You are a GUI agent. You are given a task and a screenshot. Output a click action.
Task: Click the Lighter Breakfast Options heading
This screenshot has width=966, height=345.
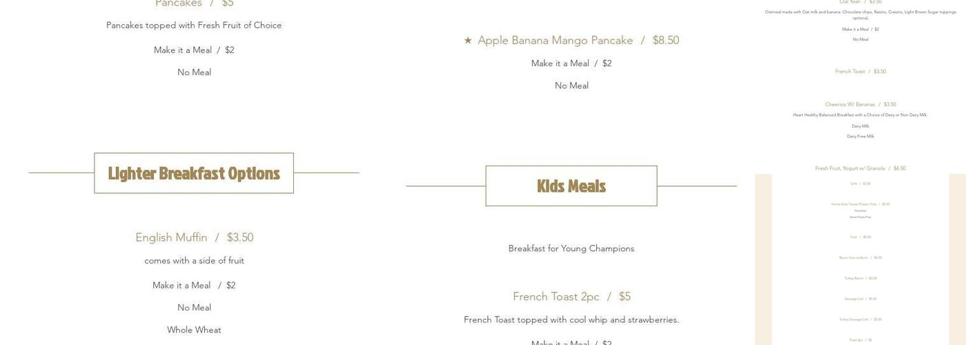[x=194, y=173]
